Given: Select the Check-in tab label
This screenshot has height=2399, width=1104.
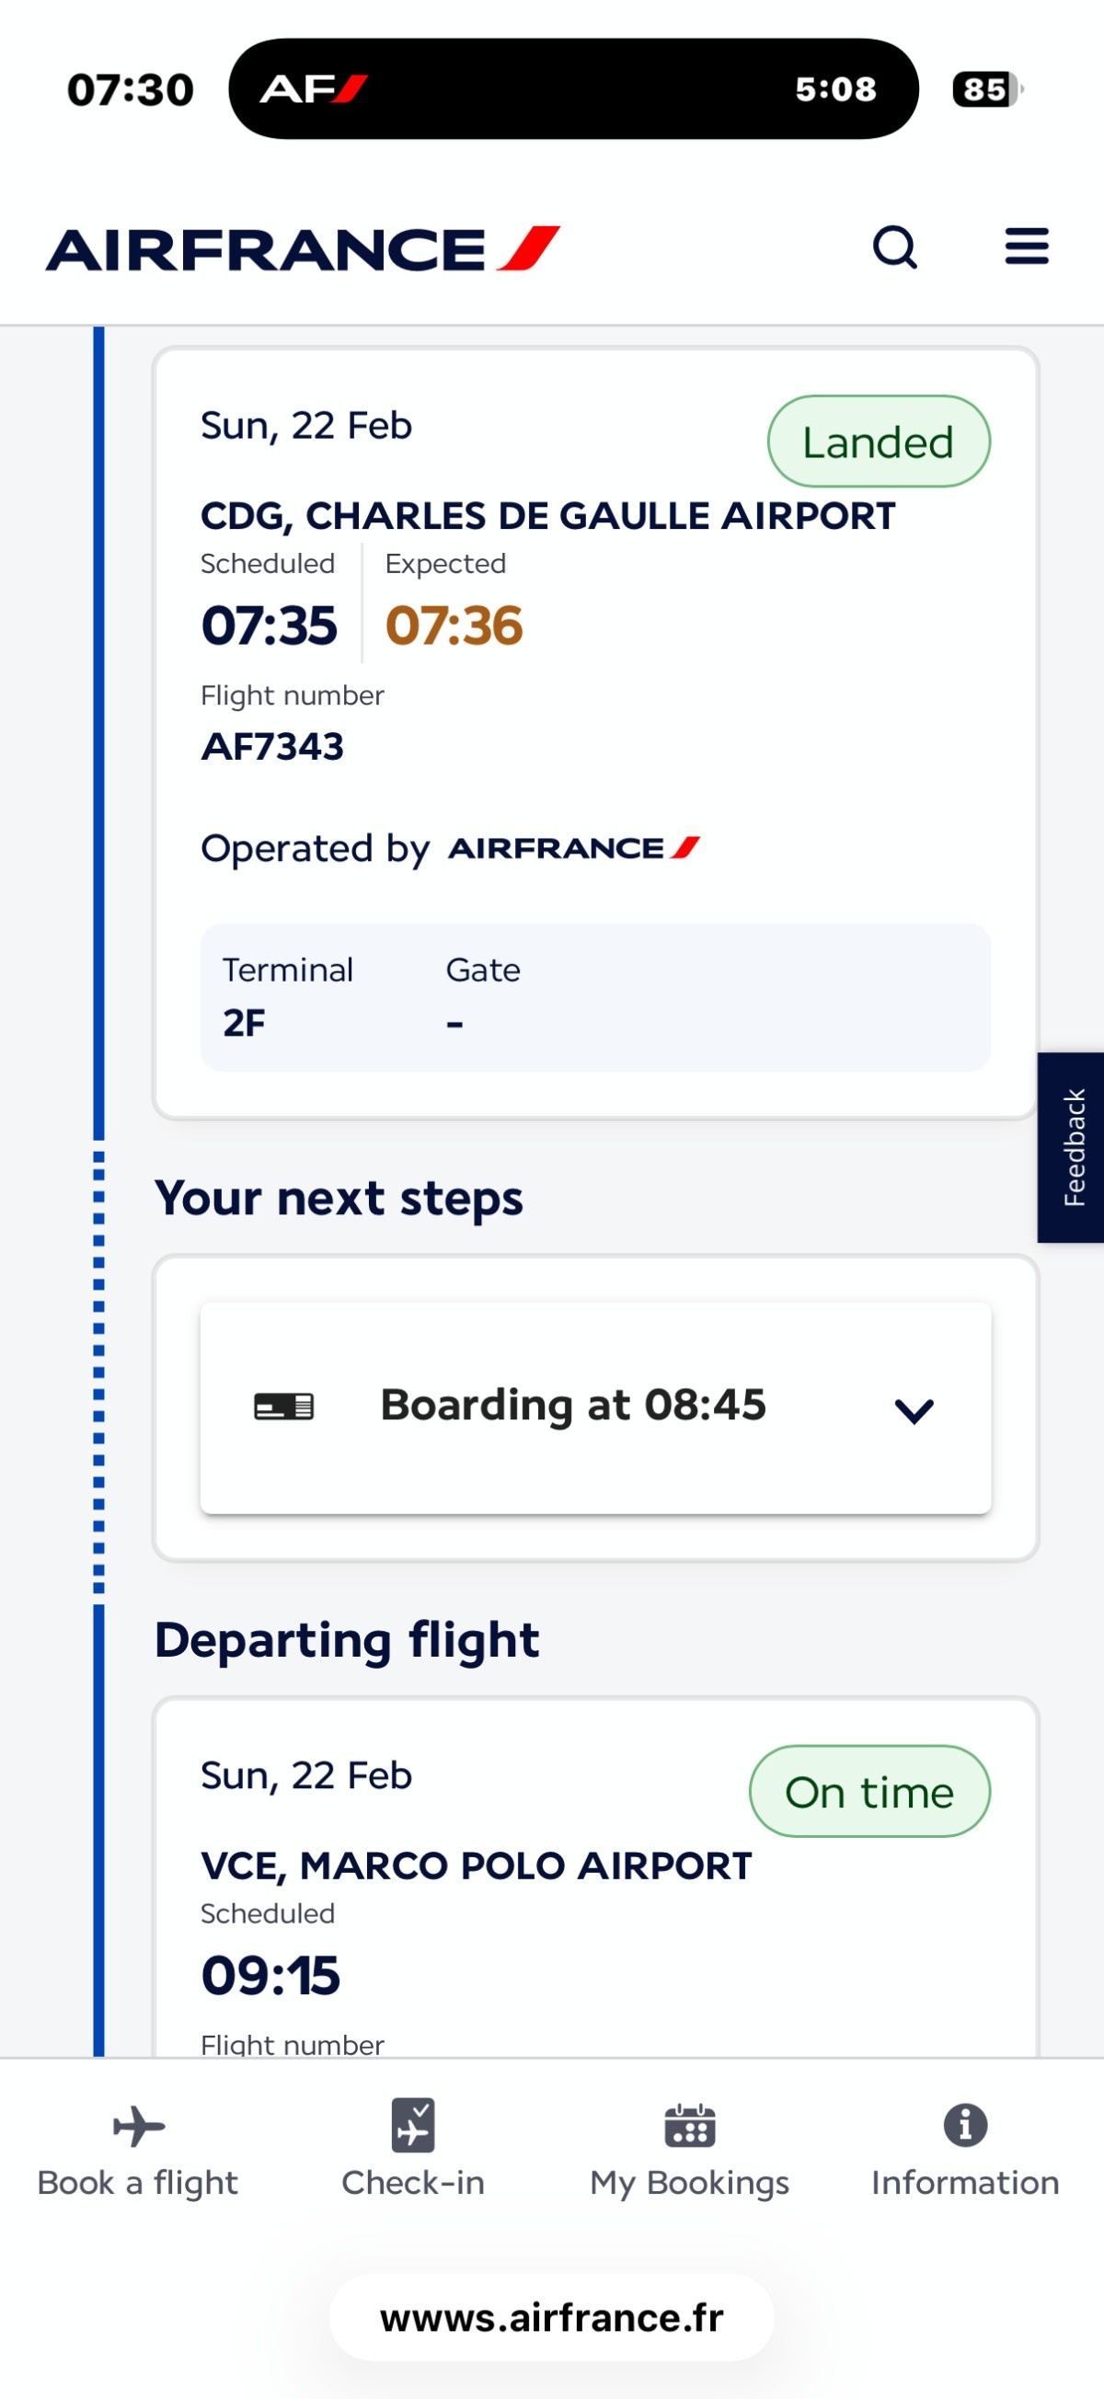Looking at the screenshot, I should point(413,2183).
